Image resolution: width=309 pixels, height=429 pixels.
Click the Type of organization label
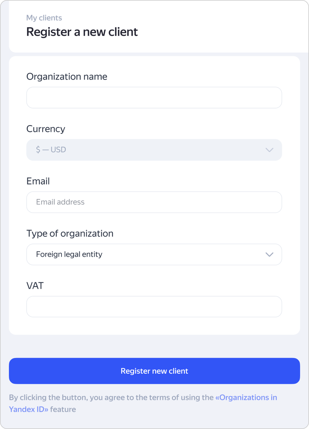point(70,234)
